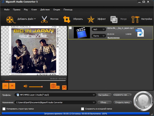Click the film reel Add File icon
154x116 pixels.
(10, 19)
